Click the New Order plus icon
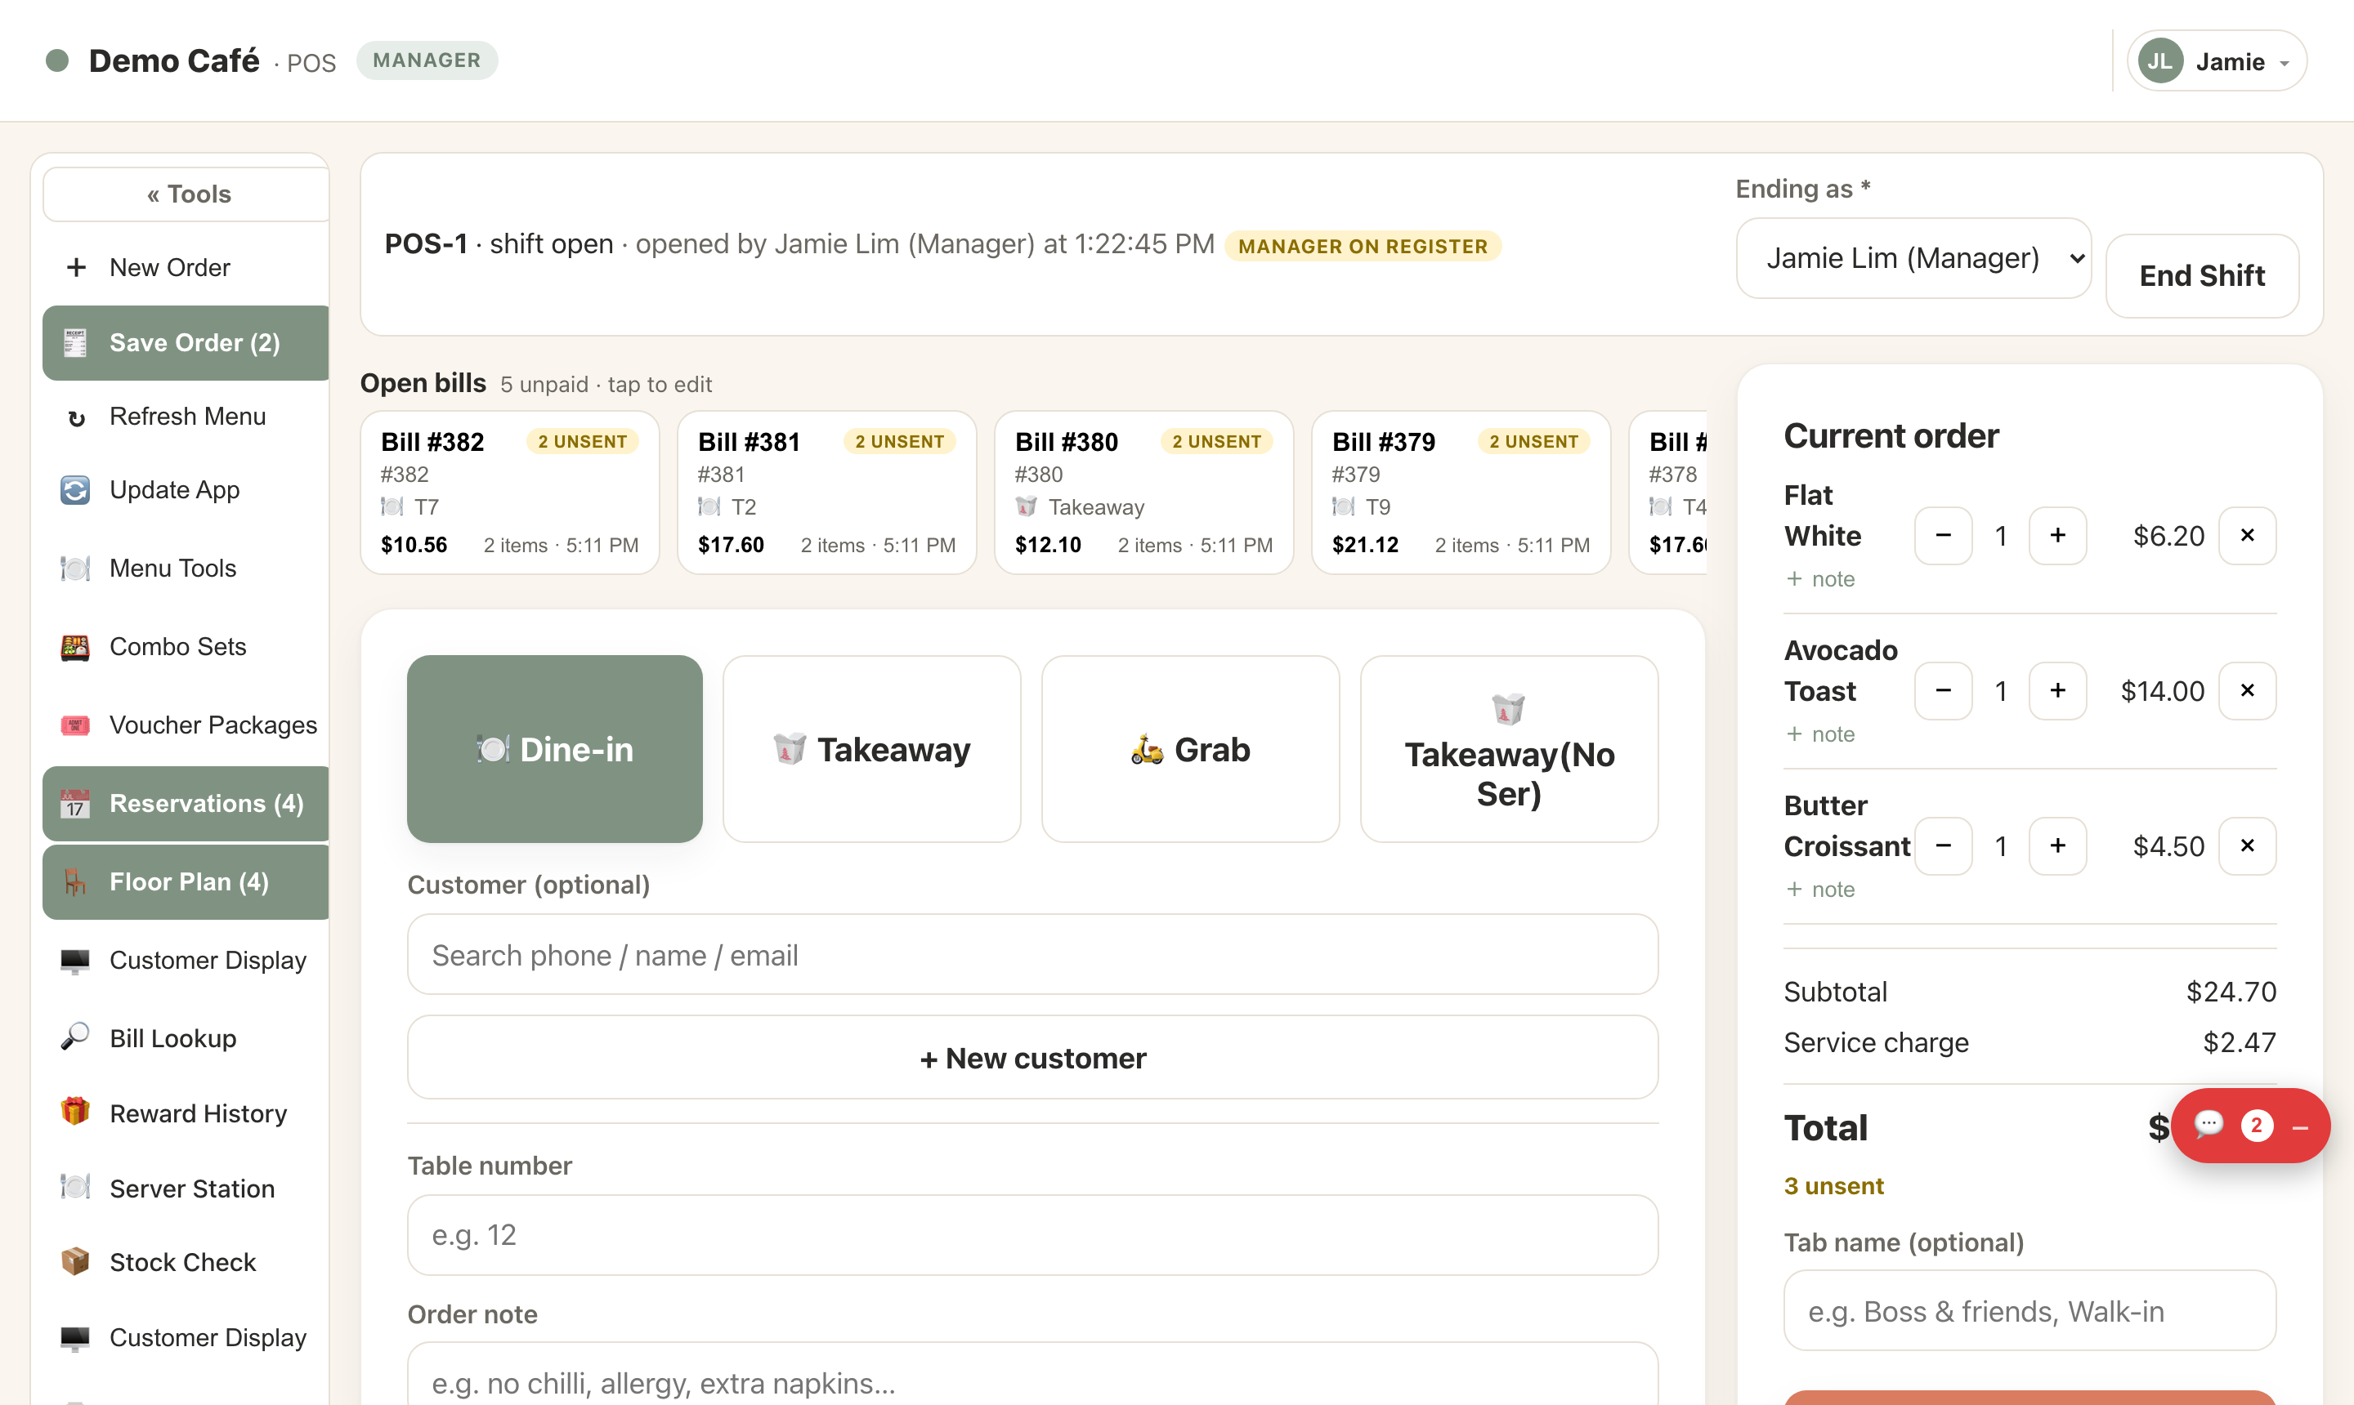 tap(77, 268)
